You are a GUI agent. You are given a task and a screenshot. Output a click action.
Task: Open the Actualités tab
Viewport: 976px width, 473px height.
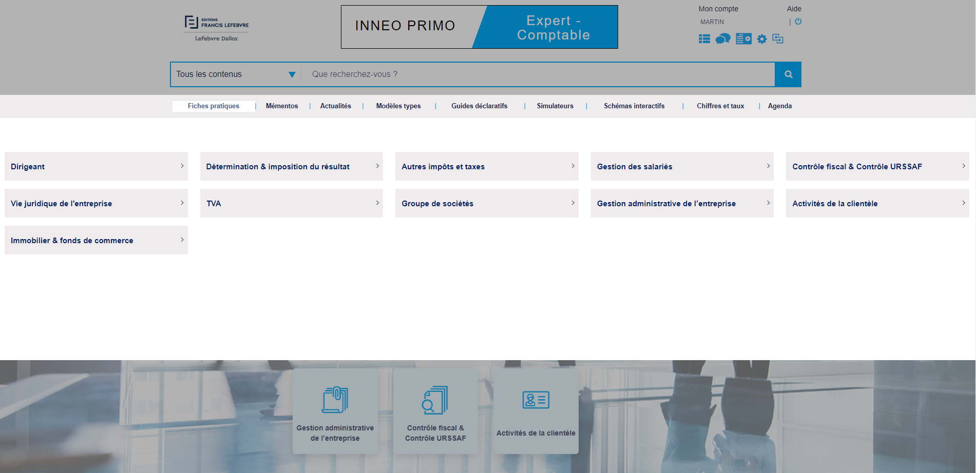click(336, 106)
